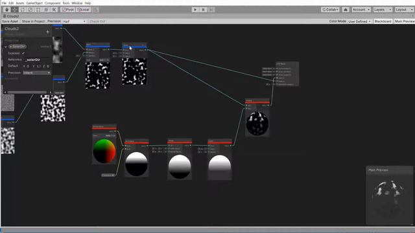Image resolution: width=415 pixels, height=233 pixels.
Task: Click the red-green color sphere node preview
Action: tap(104, 151)
